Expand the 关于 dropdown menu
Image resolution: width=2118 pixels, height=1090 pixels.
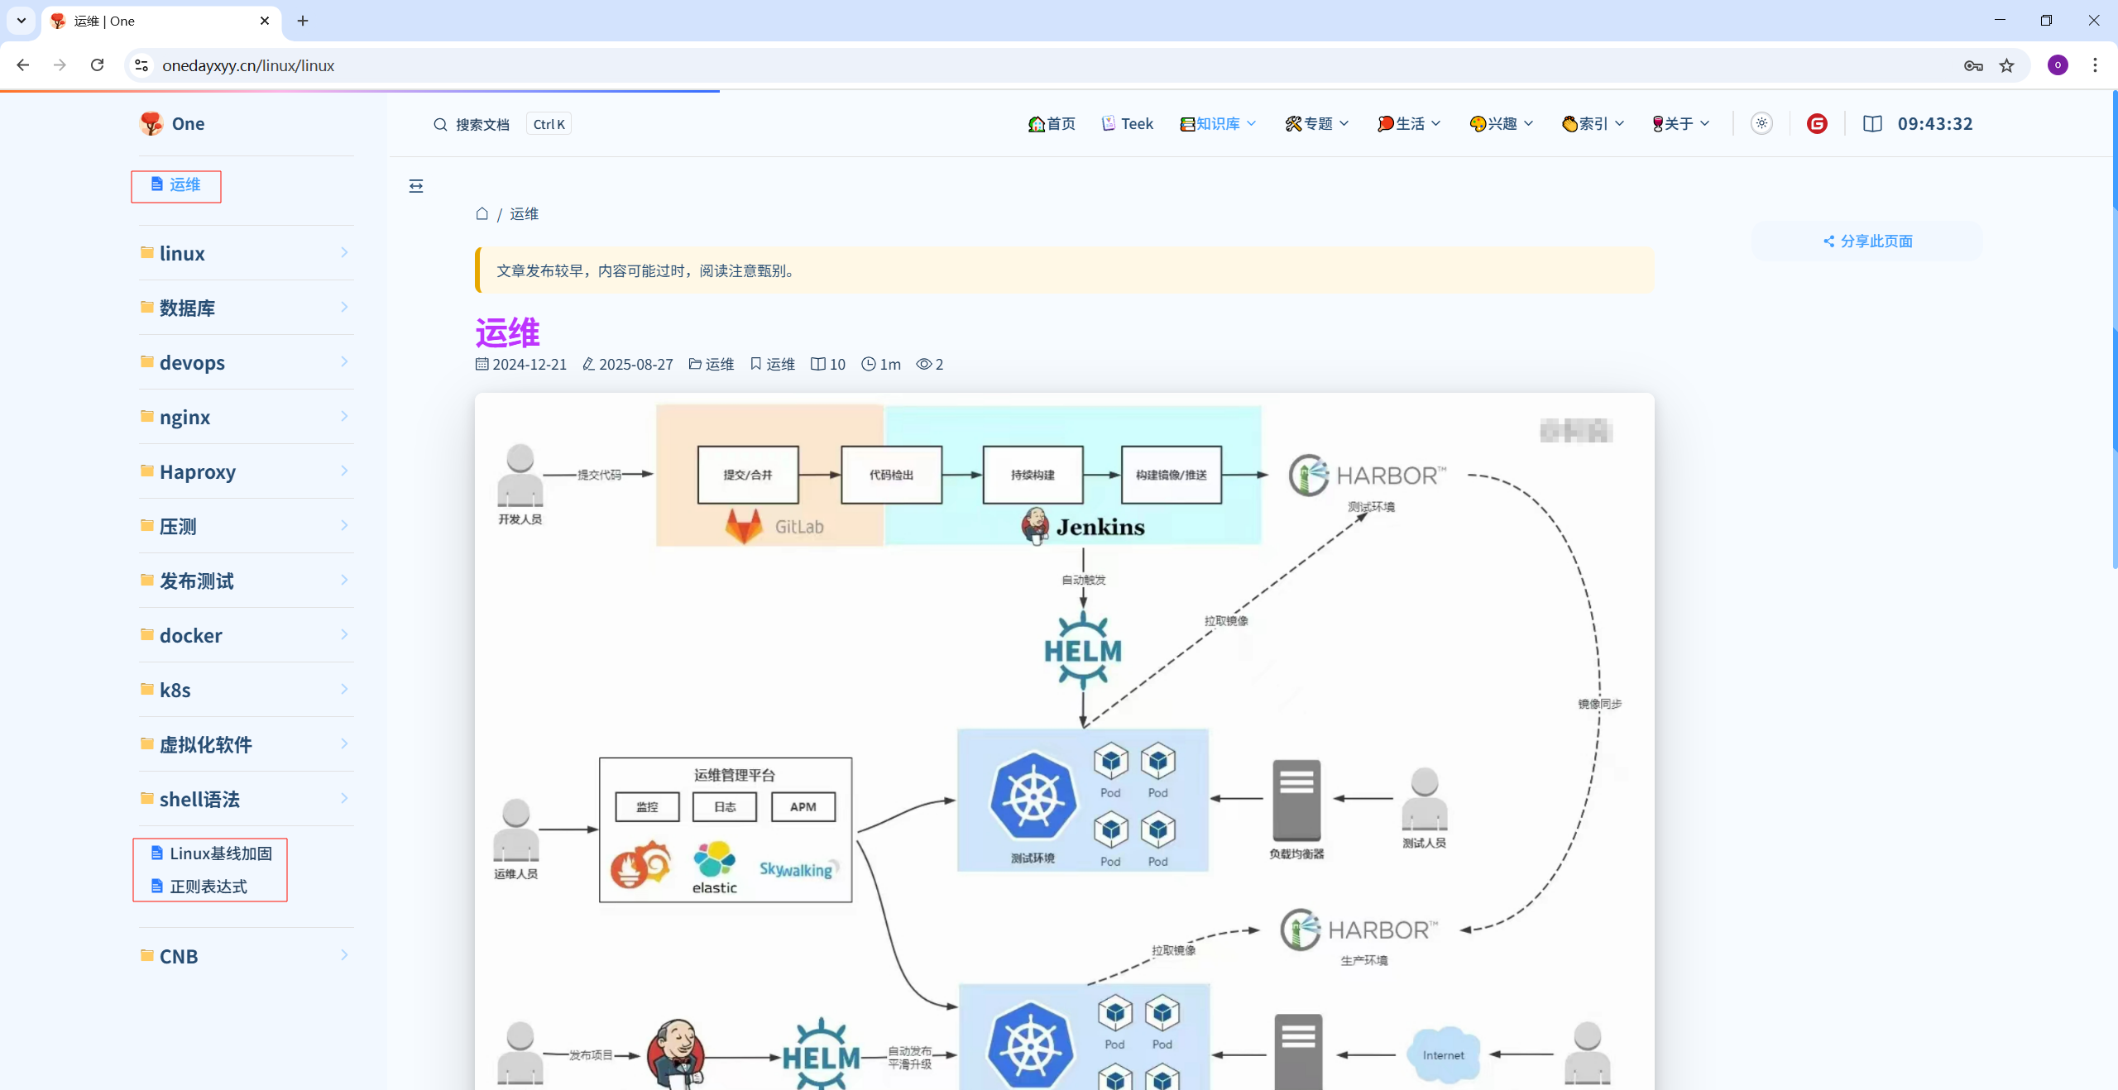pos(1680,123)
